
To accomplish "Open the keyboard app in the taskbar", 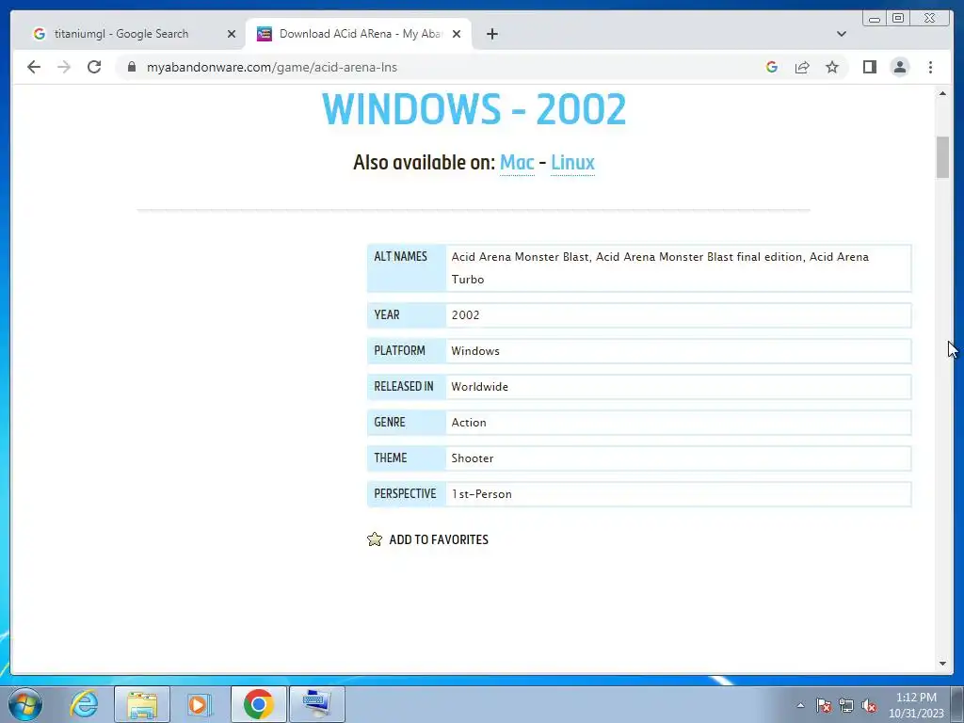I will tap(316, 704).
